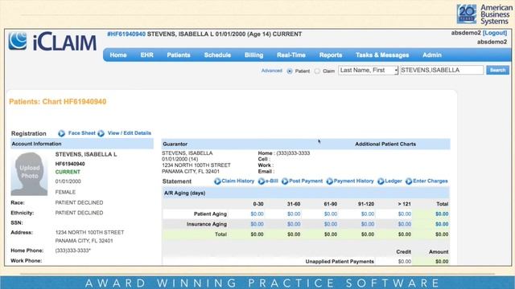Click the #HF61940940 chart number link

(126, 34)
